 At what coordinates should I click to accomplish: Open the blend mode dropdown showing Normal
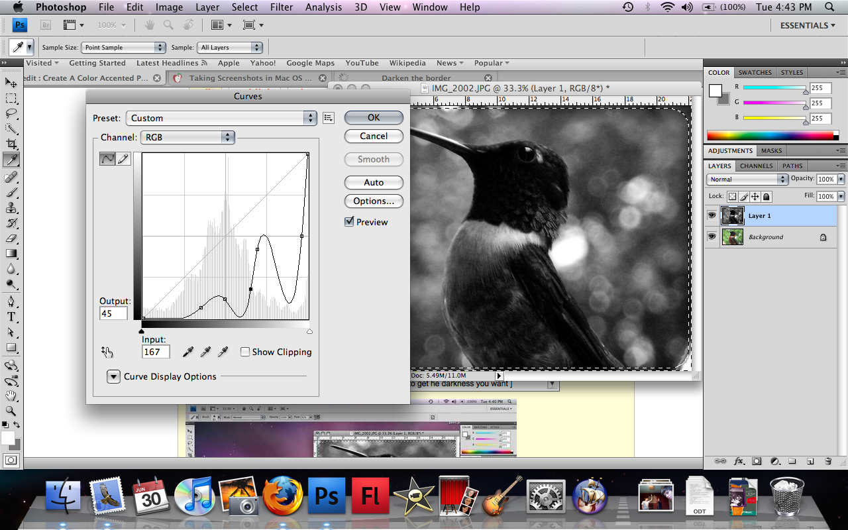[x=747, y=180]
